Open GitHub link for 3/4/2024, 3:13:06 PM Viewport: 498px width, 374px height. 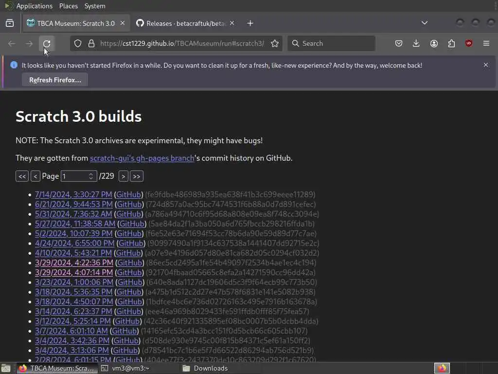[125, 351]
